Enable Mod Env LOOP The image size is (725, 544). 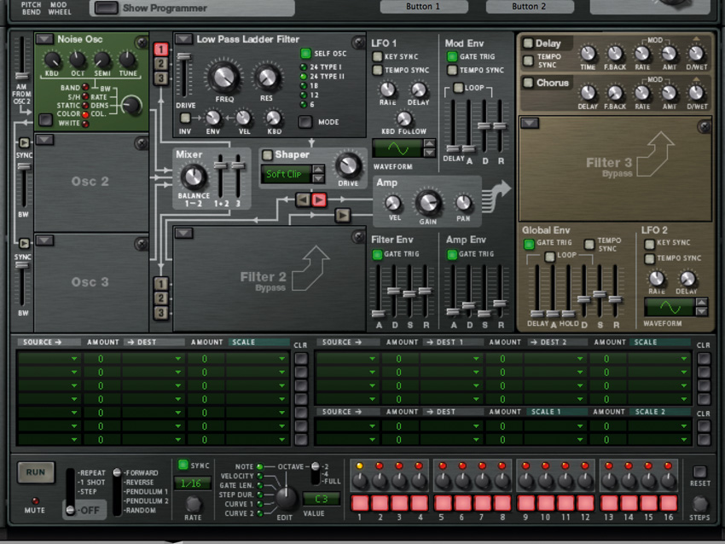coord(458,87)
